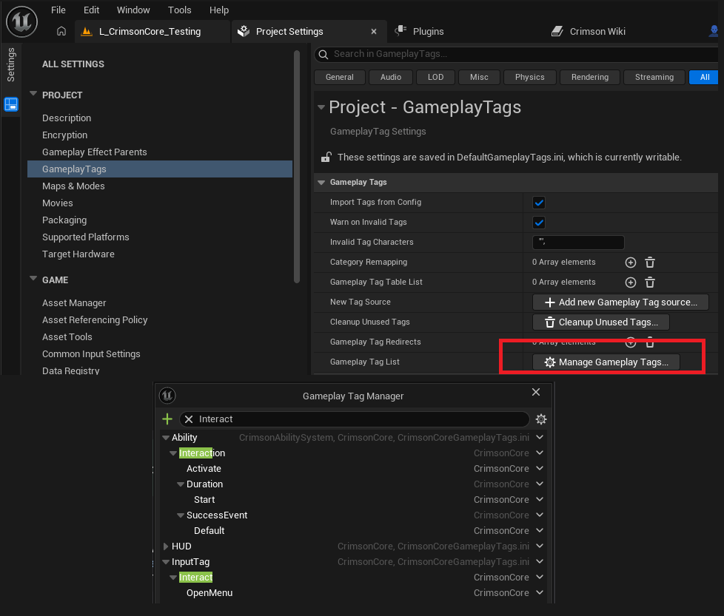Viewport: 724px width, 616px height.
Task: Expand the HUD tag node
Action: pos(166,546)
